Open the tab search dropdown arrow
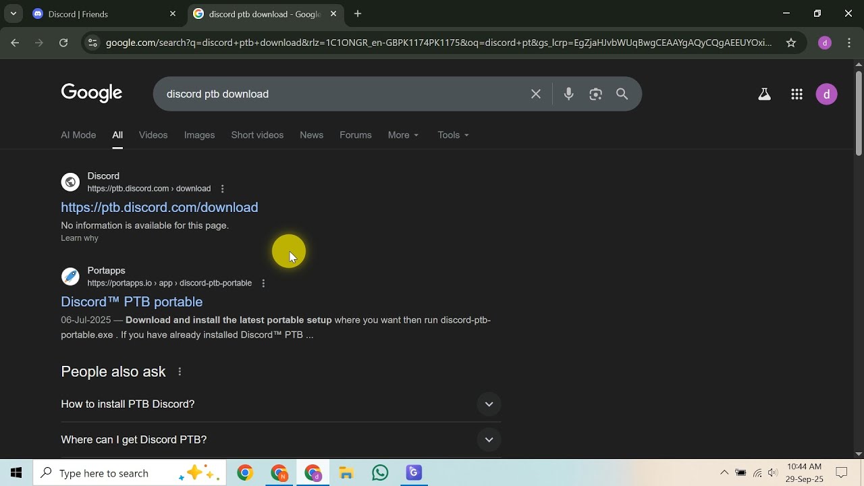The height and width of the screenshot is (486, 864). 13,13
